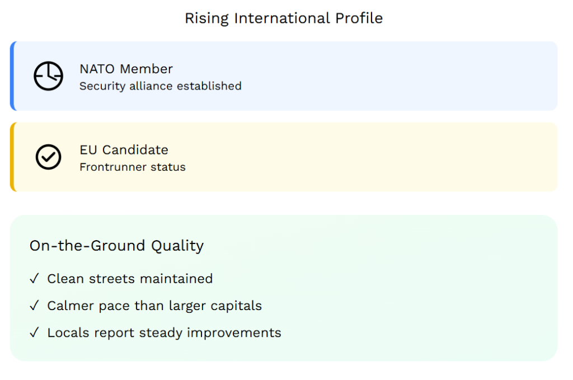
Task: Click the Calmer pace than larger capitals text
Action: pyautogui.click(x=154, y=306)
